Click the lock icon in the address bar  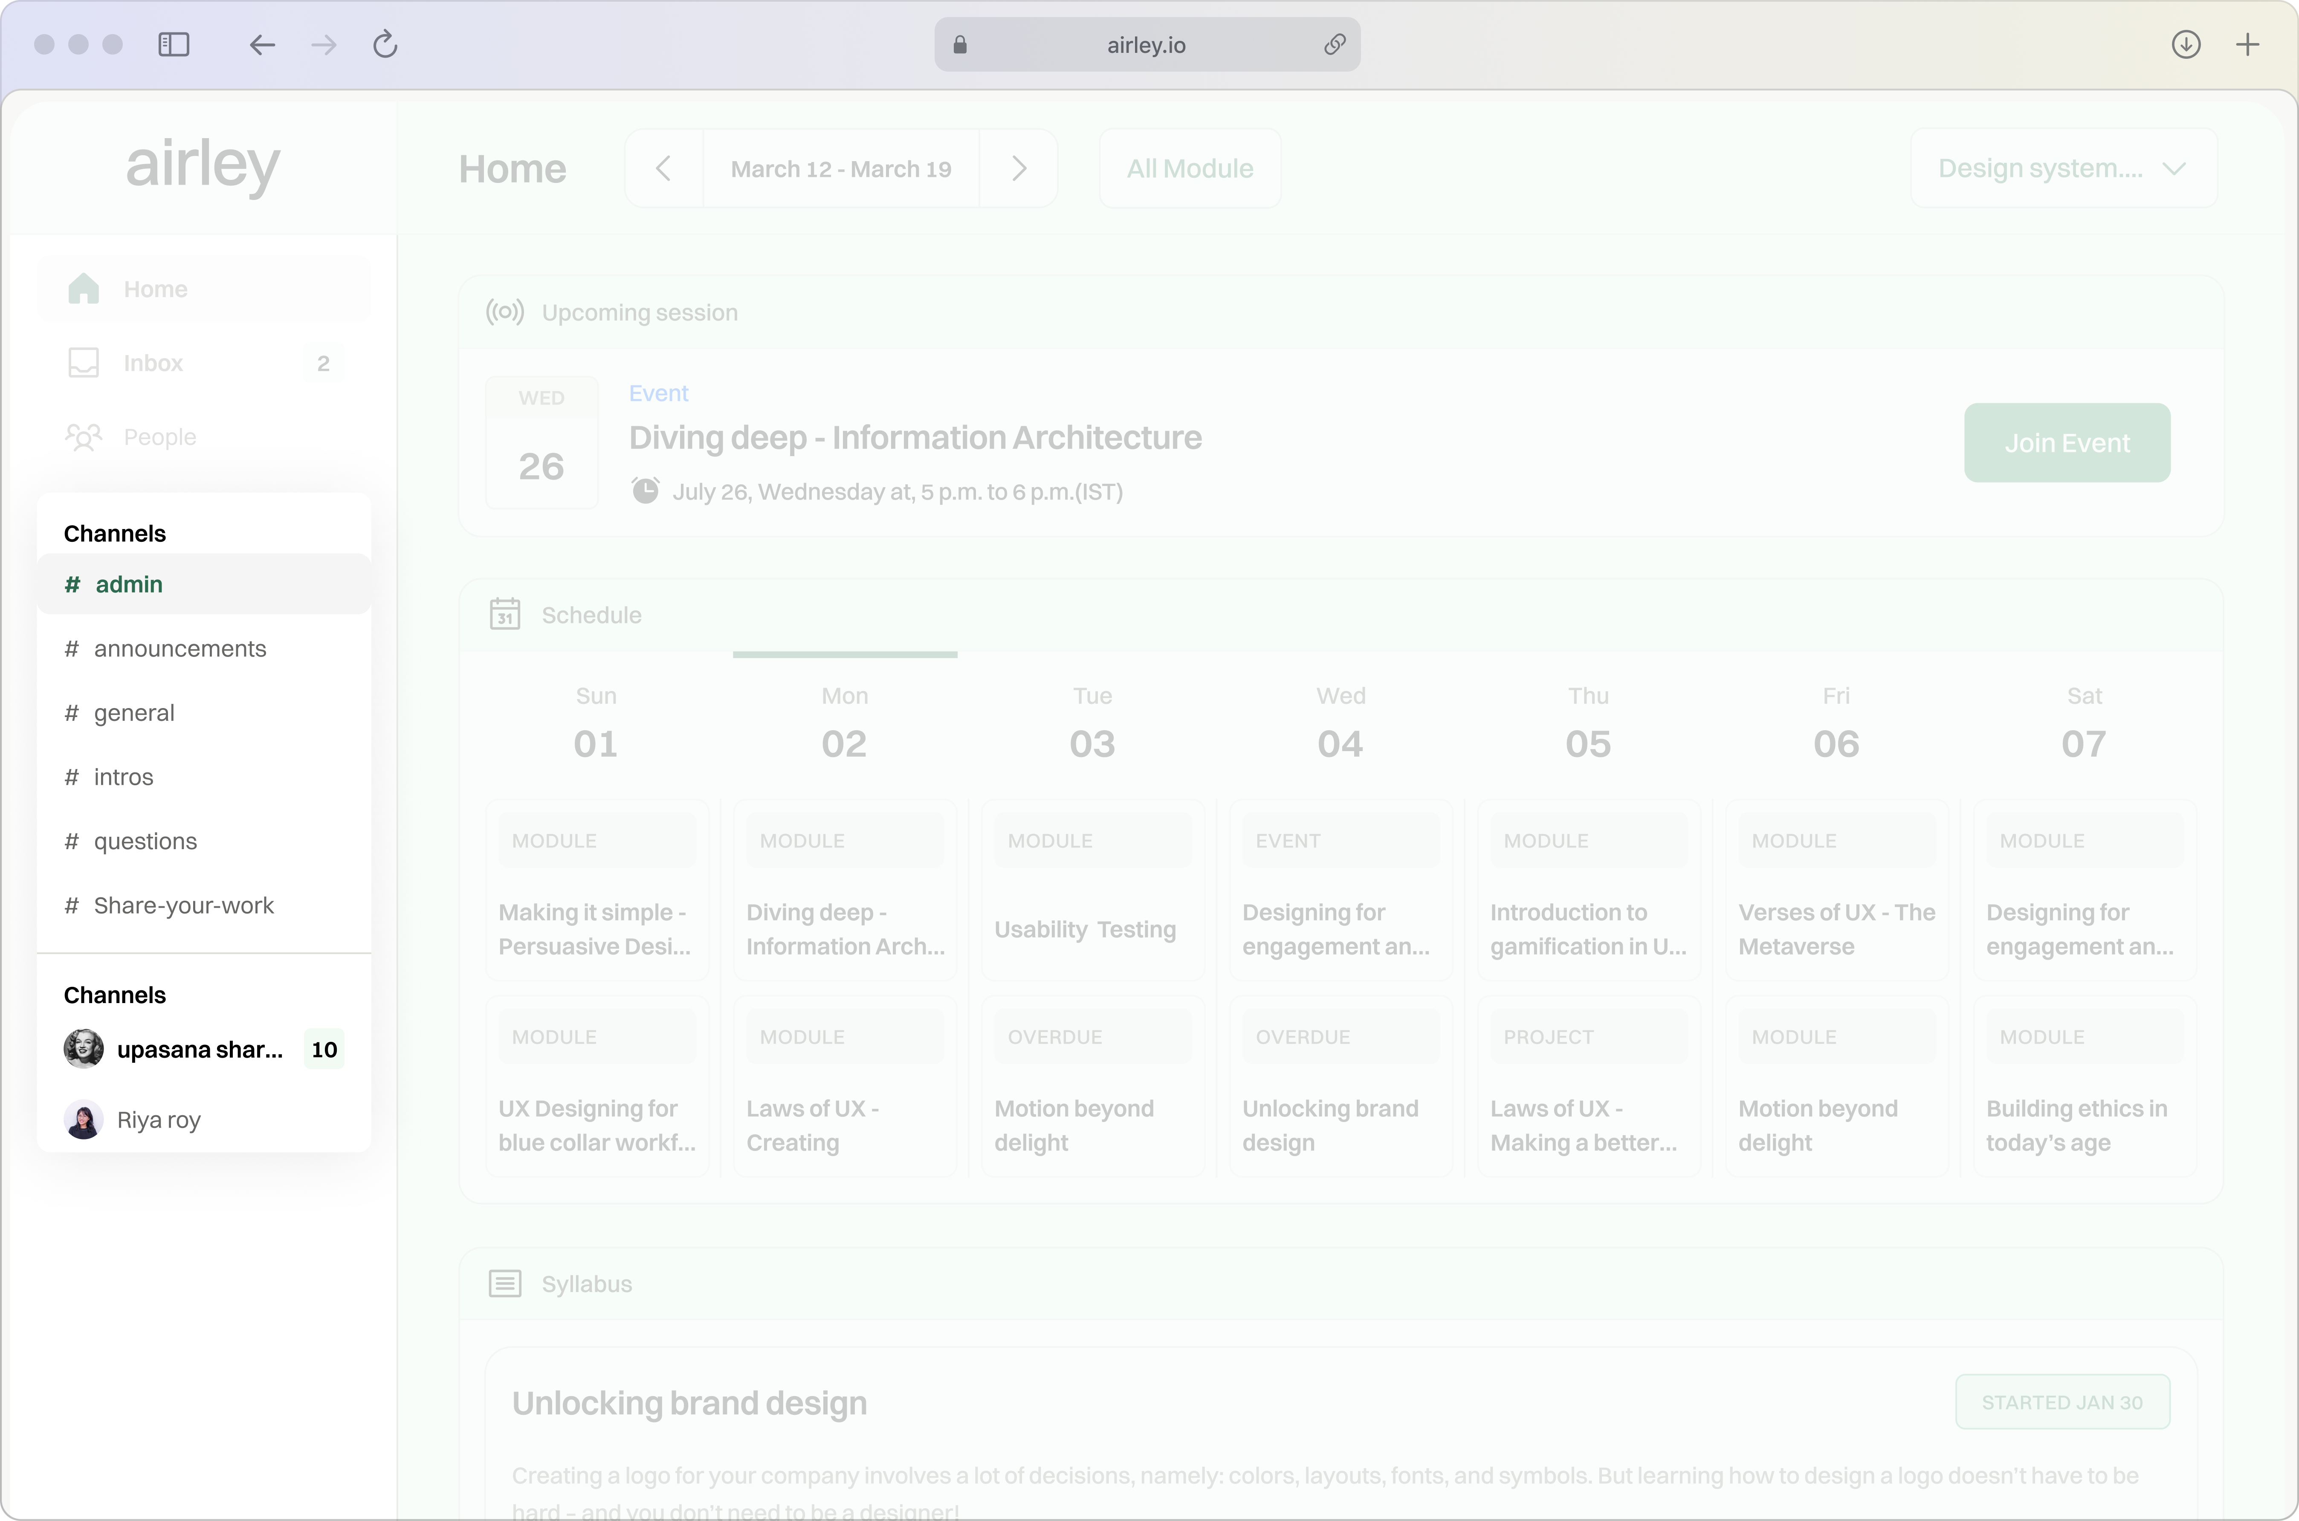(959, 45)
